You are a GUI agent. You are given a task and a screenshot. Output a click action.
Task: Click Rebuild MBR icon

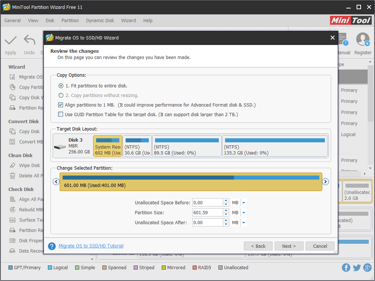click(x=13, y=210)
